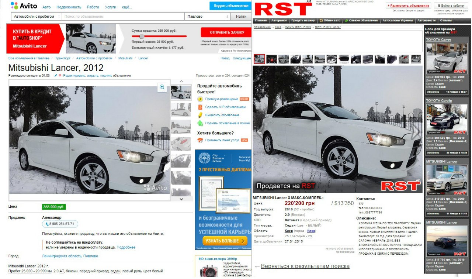Image resolution: width=472 pixels, height=279 pixels.
Task: Click the red 'Отправить заявку' button
Action: 227,32
